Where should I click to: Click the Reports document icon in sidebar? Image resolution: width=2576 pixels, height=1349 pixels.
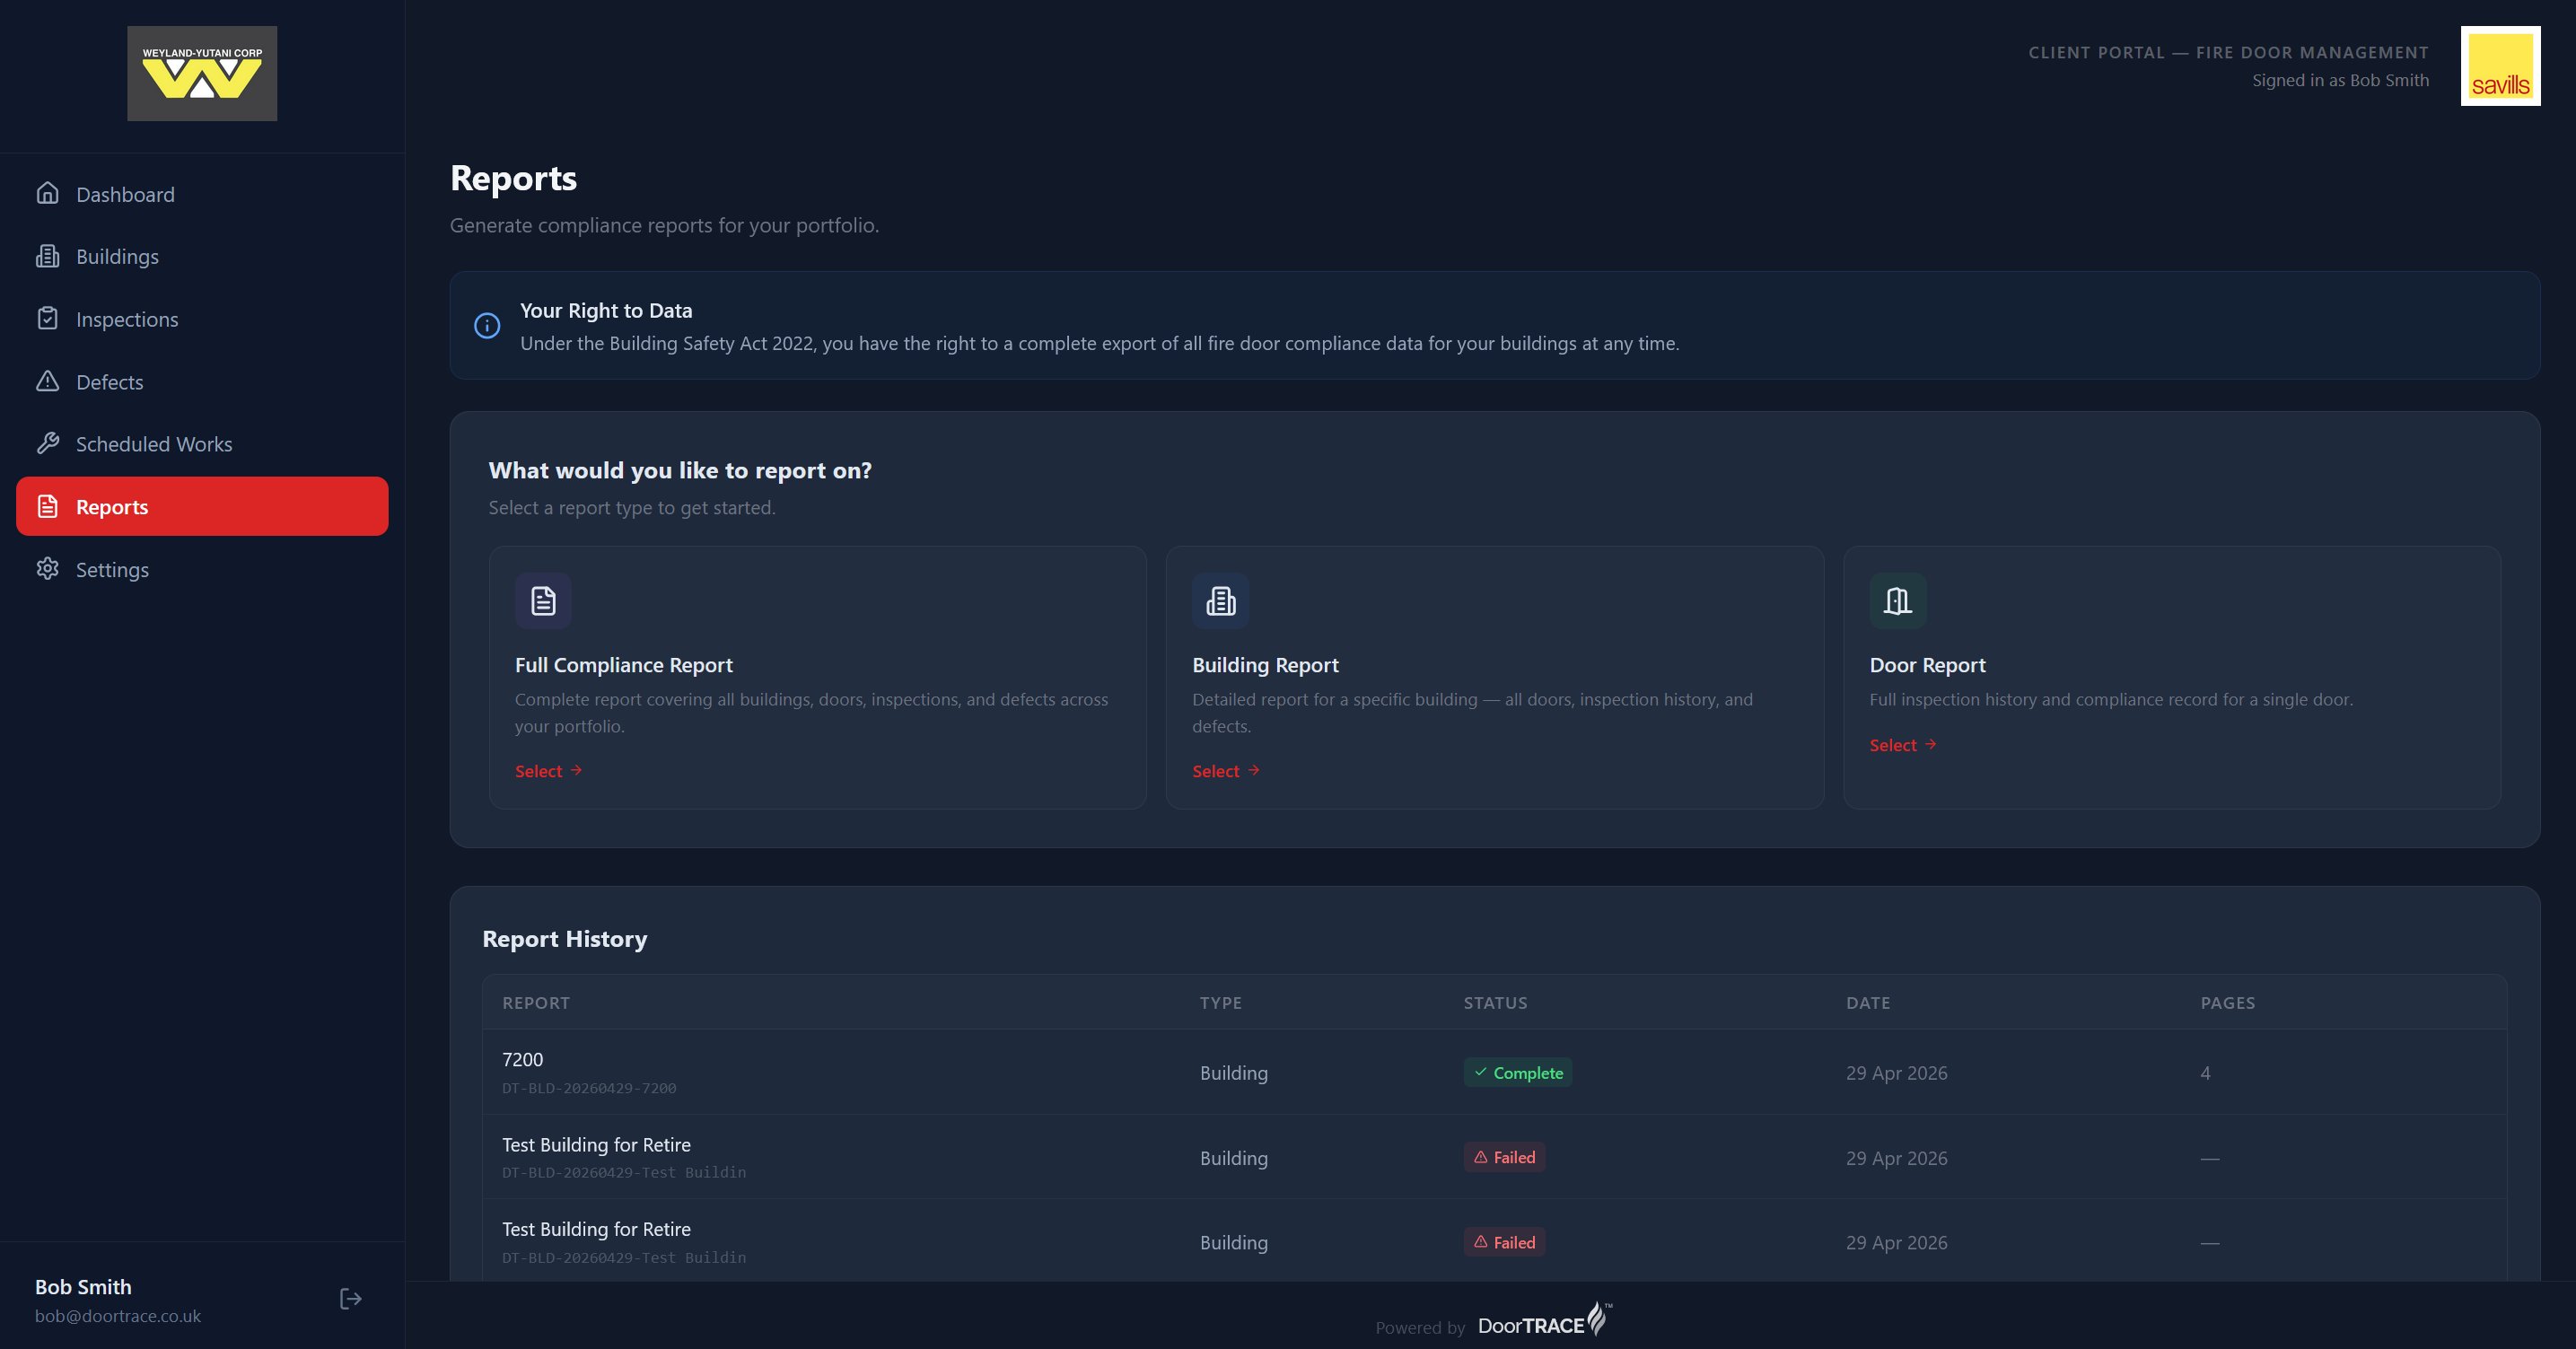click(x=47, y=506)
